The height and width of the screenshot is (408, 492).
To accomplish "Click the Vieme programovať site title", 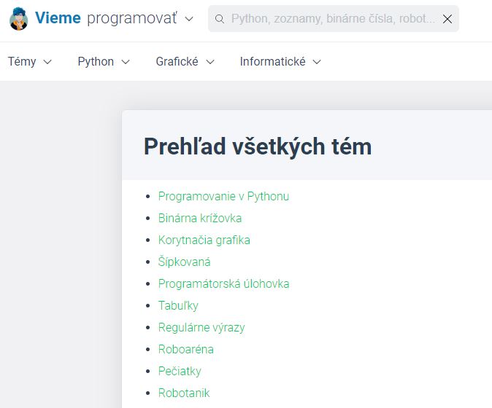I will tap(106, 18).
